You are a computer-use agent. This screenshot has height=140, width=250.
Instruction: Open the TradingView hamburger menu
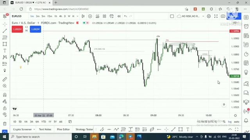click(5, 16)
